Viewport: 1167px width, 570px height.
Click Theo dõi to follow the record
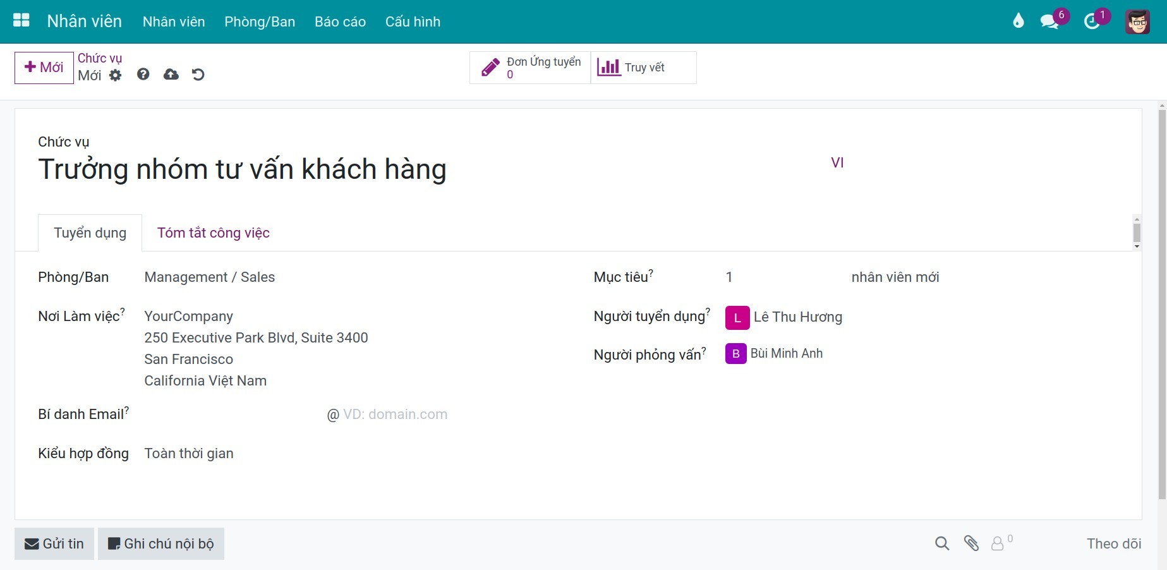pos(1114,543)
